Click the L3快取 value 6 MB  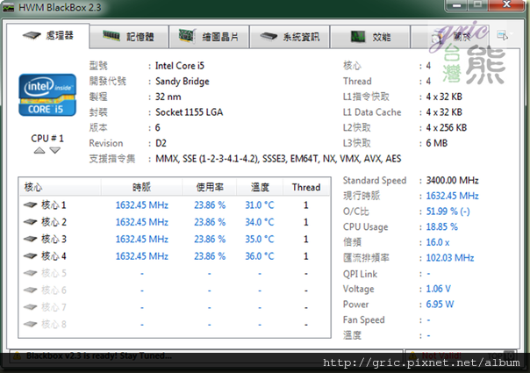437,143
